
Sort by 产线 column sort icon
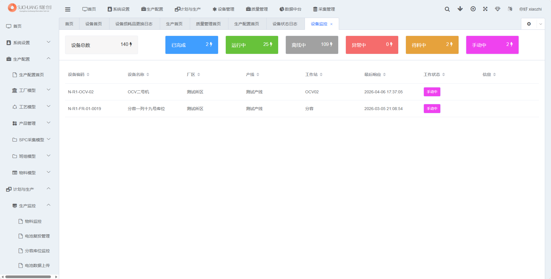(258, 74)
